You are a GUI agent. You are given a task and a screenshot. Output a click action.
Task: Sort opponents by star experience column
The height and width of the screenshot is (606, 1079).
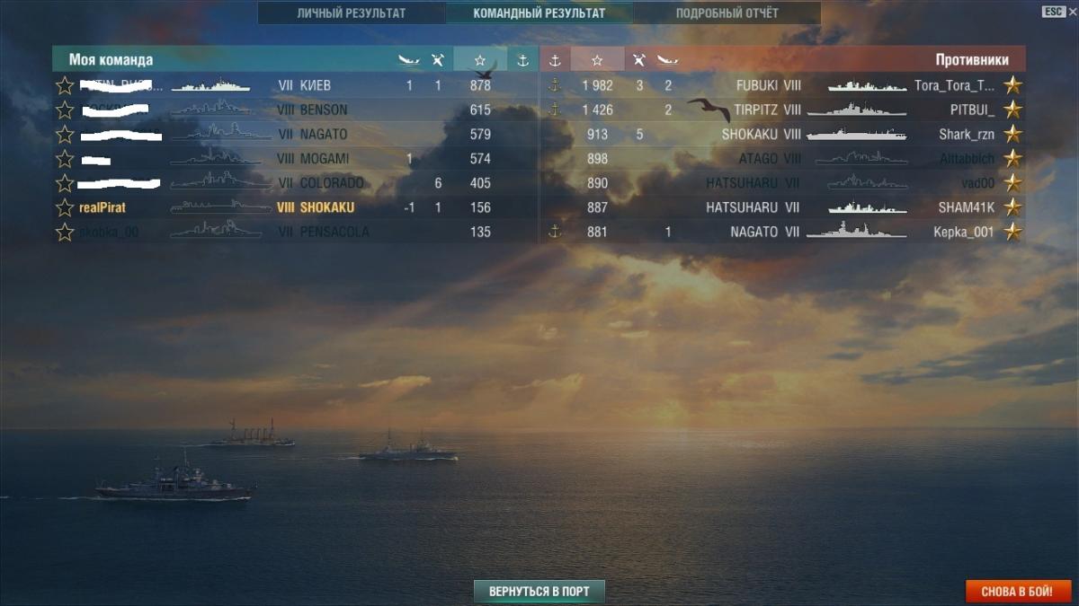click(597, 60)
